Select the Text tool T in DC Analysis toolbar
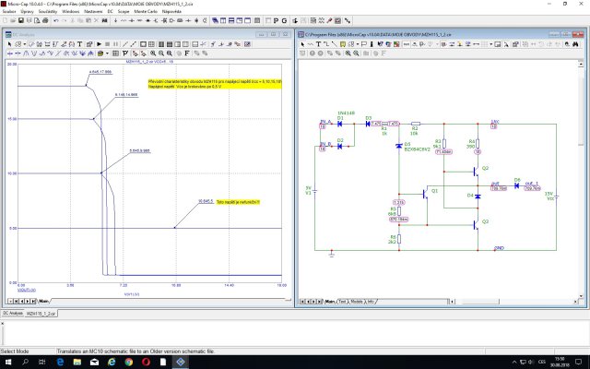This screenshot has height=369, width=590. [x=80, y=44]
